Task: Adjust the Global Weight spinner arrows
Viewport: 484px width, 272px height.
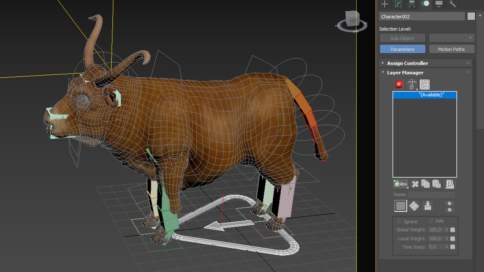Action: point(447,230)
